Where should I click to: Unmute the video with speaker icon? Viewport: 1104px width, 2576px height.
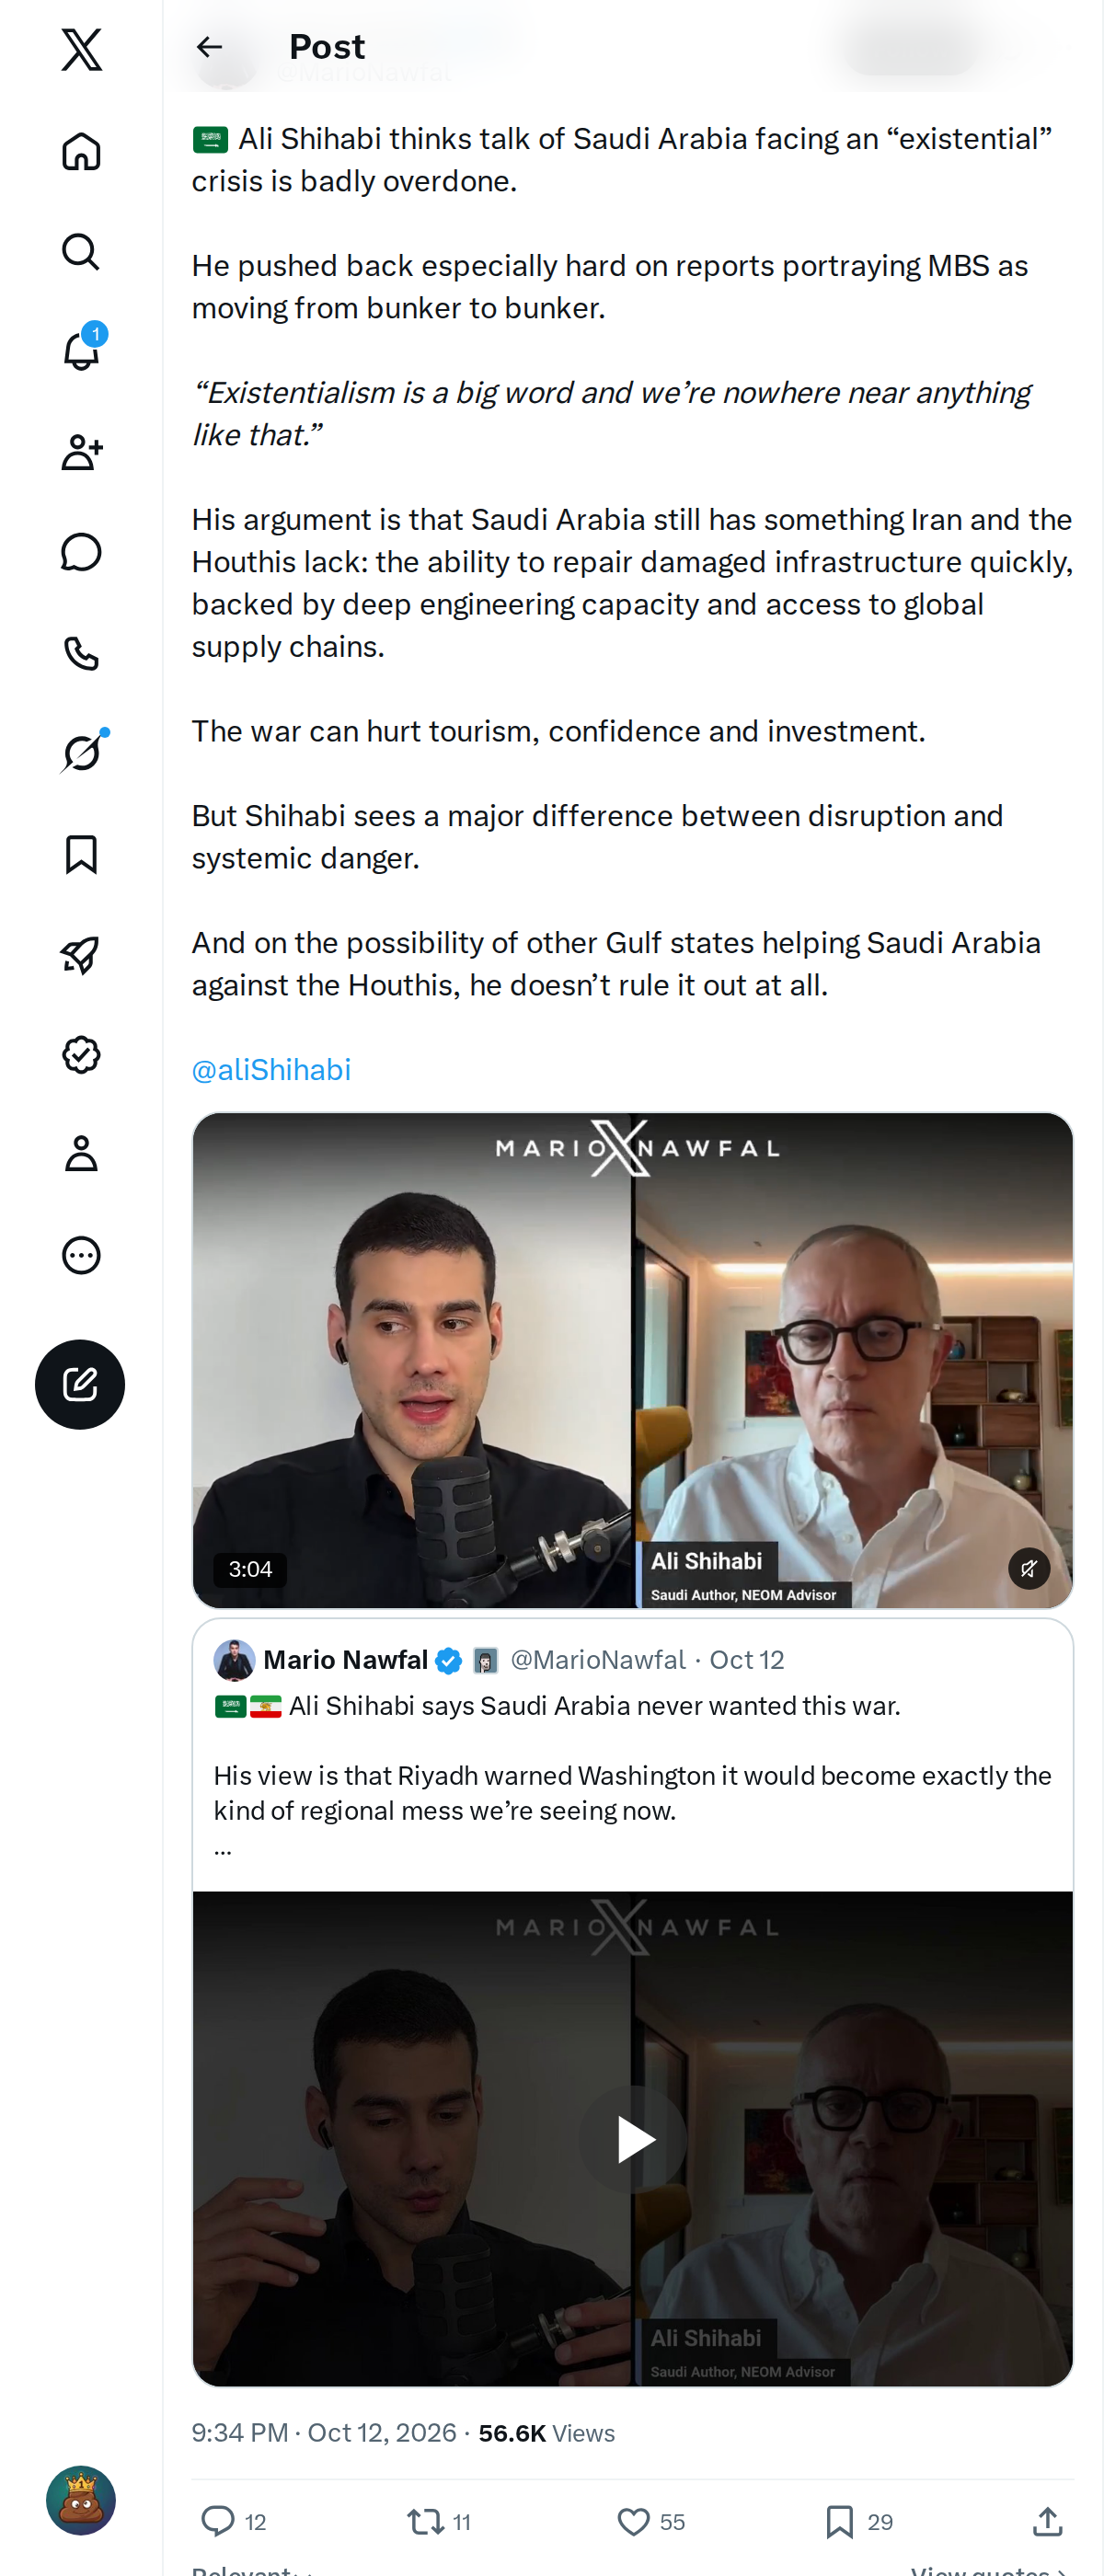1028,1568
